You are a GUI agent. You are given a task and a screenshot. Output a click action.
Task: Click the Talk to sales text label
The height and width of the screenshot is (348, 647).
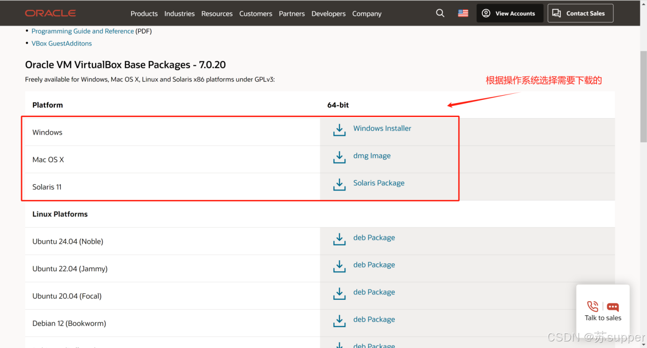pos(603,318)
